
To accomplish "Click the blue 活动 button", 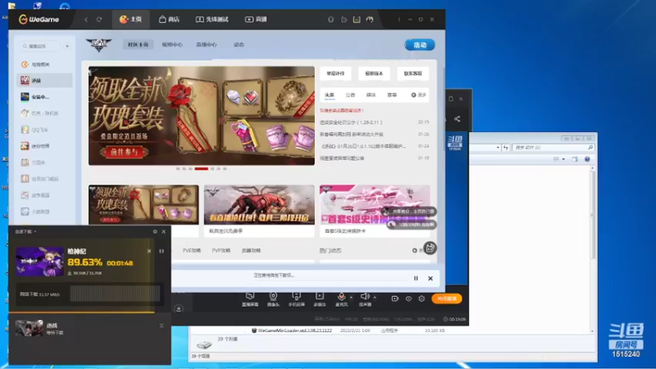I will (x=420, y=45).
